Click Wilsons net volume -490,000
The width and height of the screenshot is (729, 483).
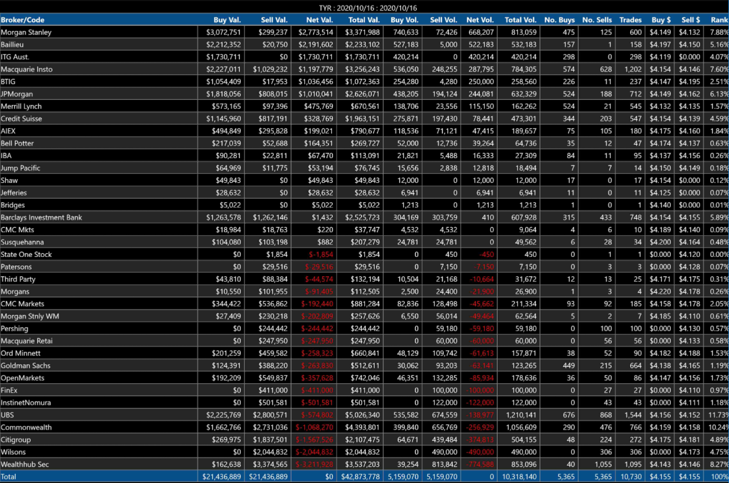tap(480, 452)
